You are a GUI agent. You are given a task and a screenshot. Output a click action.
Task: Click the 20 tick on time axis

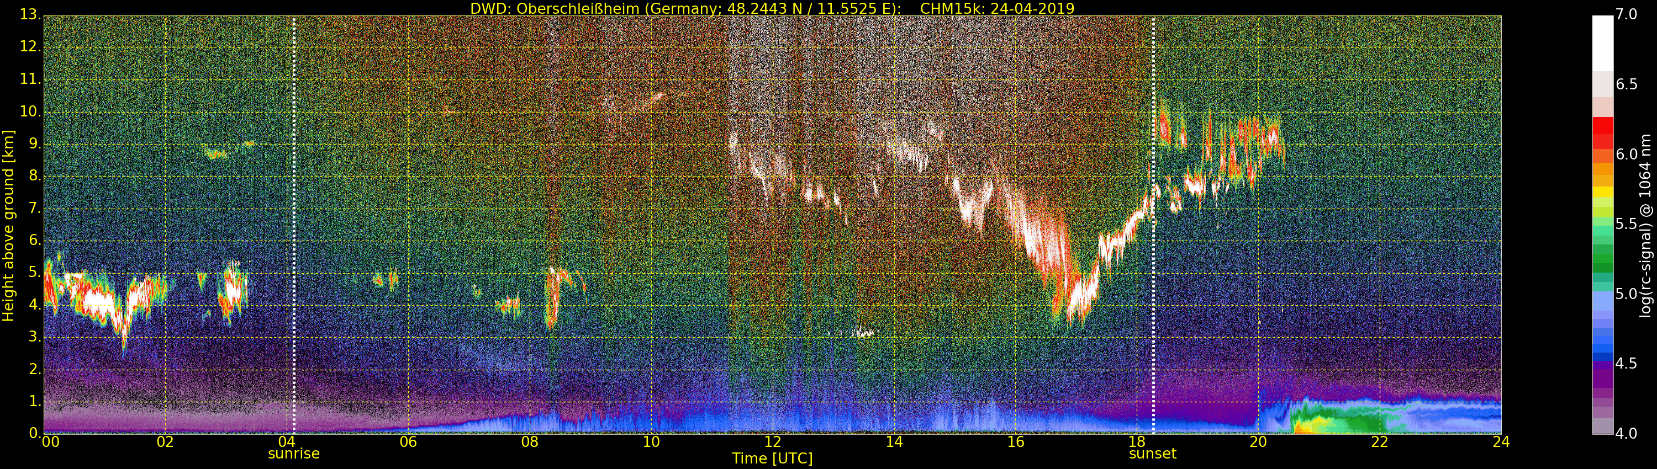1258,442
